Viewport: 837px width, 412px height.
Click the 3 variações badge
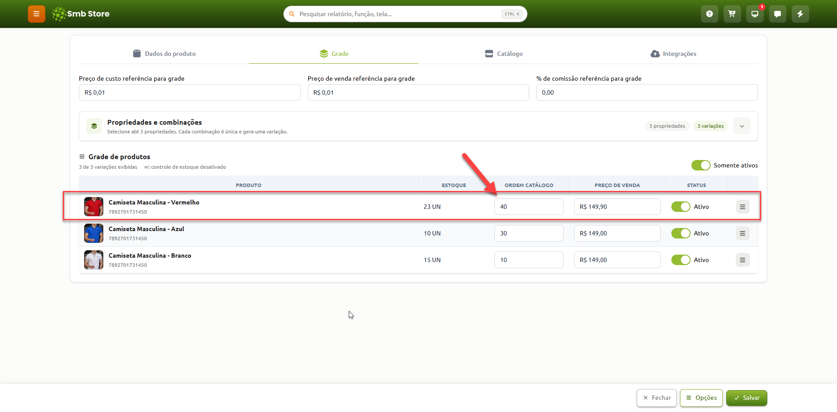pyautogui.click(x=711, y=126)
